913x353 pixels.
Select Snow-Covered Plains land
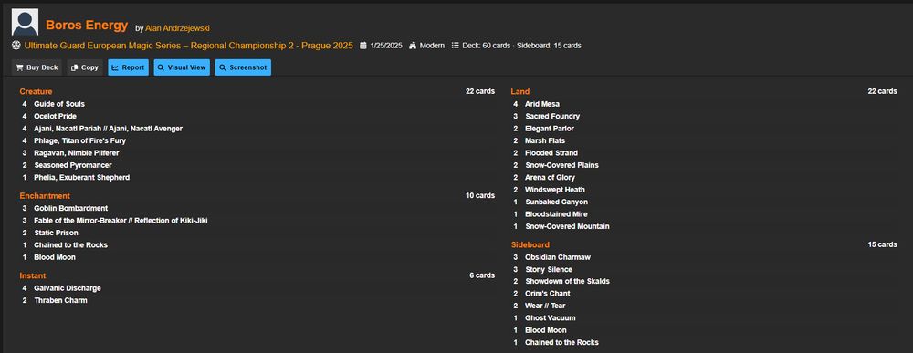(561, 164)
